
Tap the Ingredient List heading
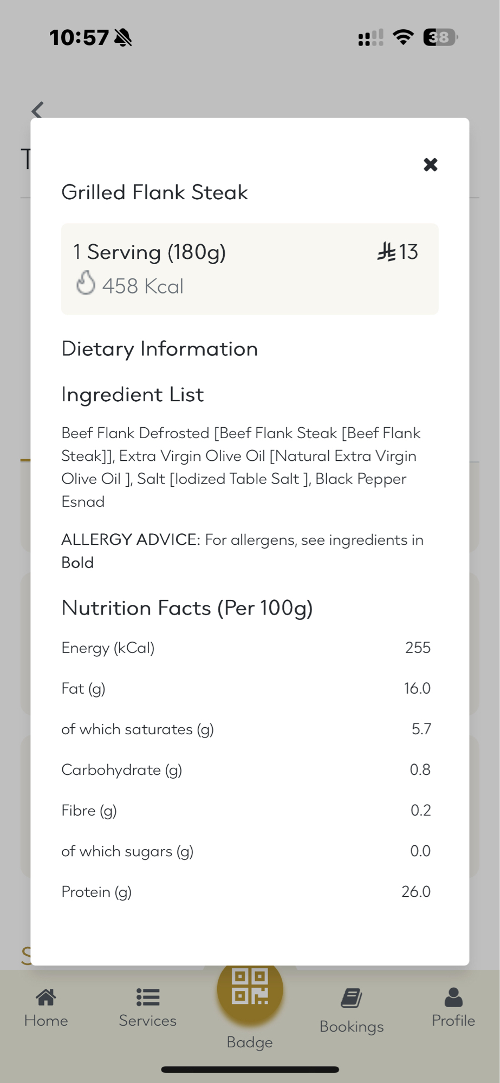coord(132,394)
